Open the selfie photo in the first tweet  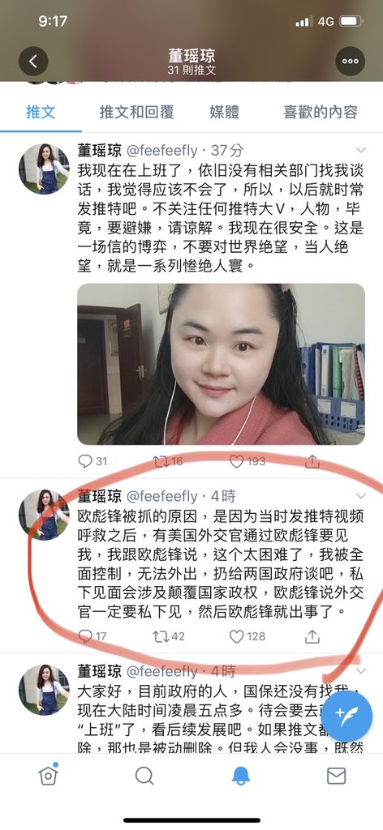[x=221, y=364]
